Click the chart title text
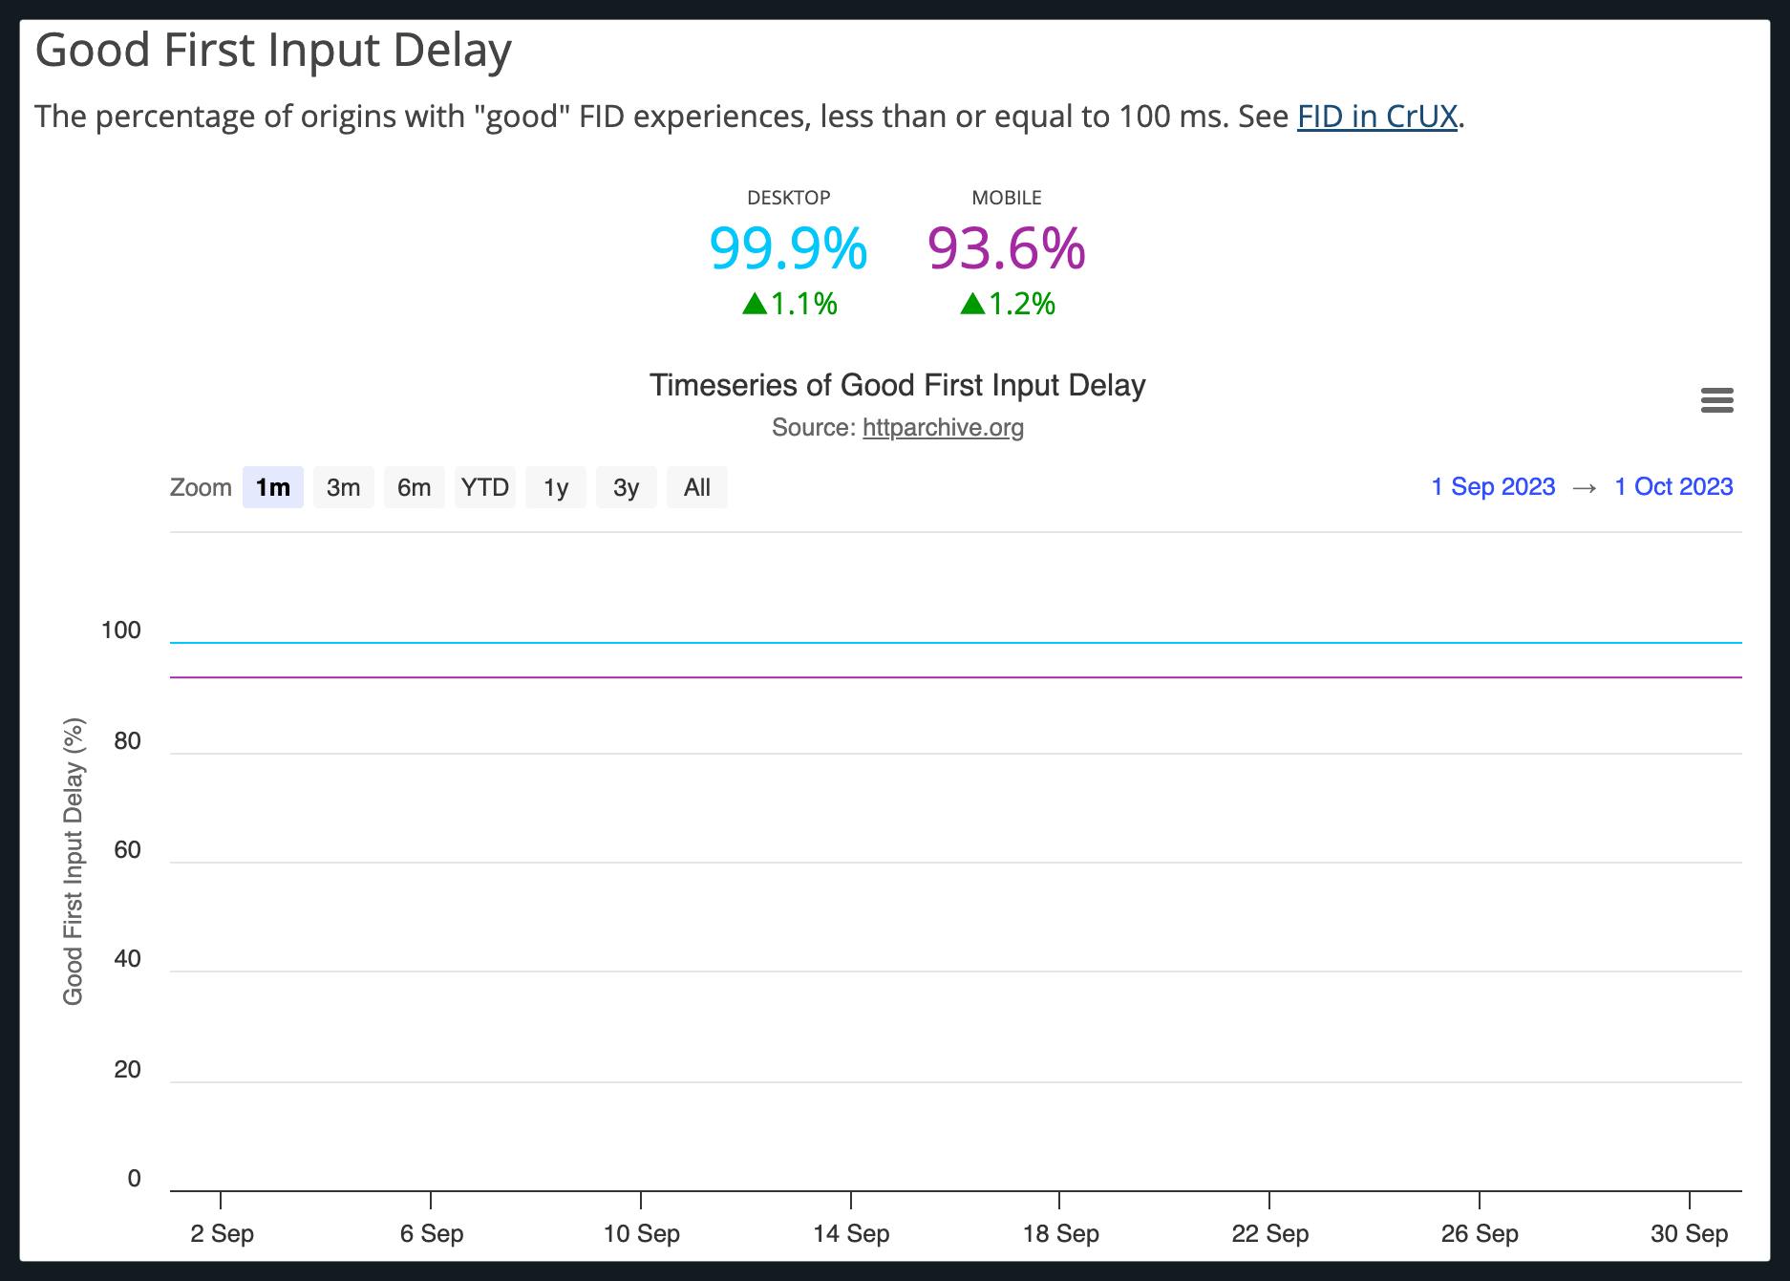 [x=897, y=385]
